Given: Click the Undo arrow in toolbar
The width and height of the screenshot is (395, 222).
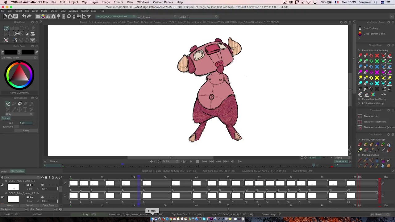Looking at the screenshot, I should (24, 16).
